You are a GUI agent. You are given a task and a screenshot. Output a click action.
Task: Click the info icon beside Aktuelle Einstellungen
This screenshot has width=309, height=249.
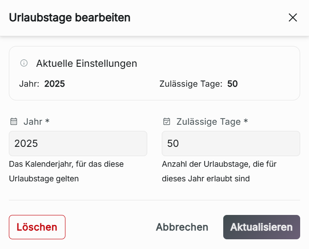click(24, 63)
